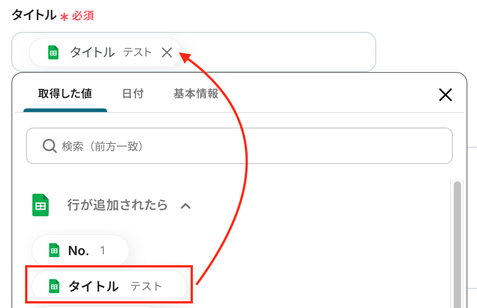Click the magnifier search icon
Screen dimensions: 477x308
pyautogui.click(x=49, y=146)
